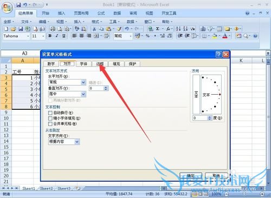Click the Cut scissors icon
Screen dimensions: 271x198
tap(94, 29)
